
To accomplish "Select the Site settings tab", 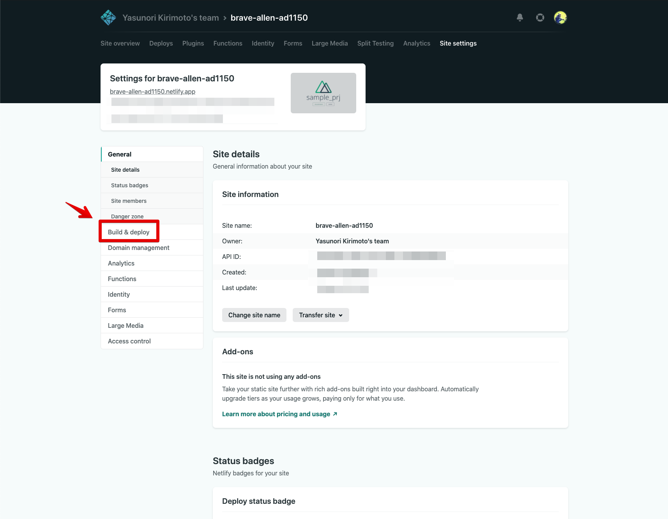I will tap(458, 43).
